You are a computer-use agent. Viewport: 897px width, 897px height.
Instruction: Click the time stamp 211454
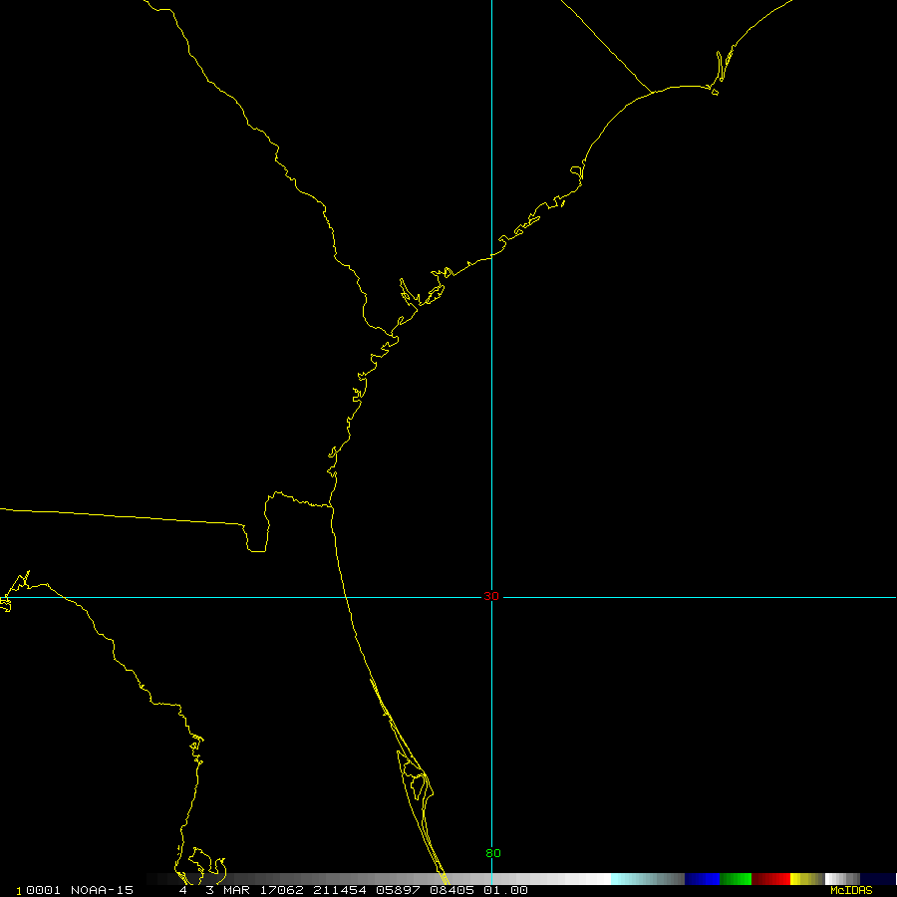[340, 890]
